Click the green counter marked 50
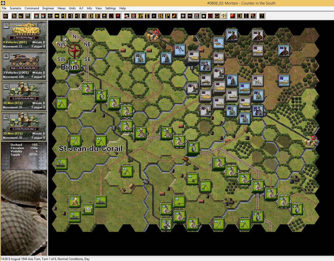 (88, 209)
